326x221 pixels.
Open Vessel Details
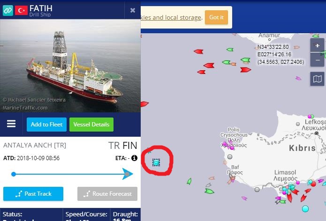tap(91, 125)
